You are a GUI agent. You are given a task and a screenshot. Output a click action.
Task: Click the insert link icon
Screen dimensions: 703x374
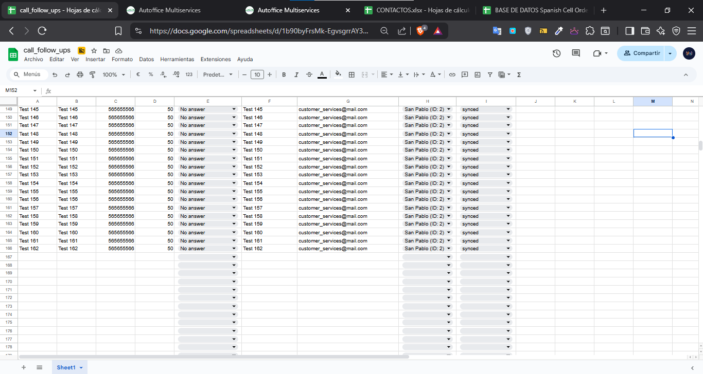click(x=452, y=74)
